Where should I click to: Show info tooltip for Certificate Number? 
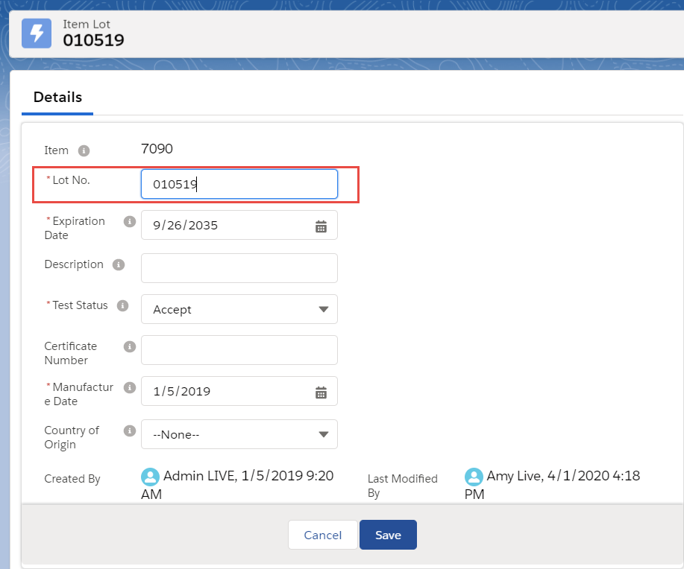(x=130, y=347)
